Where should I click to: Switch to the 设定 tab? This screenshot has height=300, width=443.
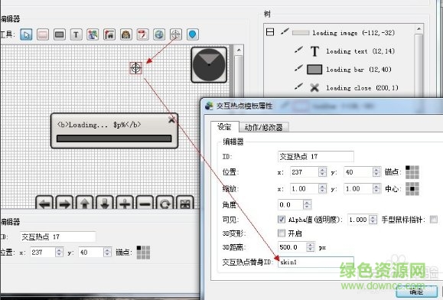coord(225,127)
